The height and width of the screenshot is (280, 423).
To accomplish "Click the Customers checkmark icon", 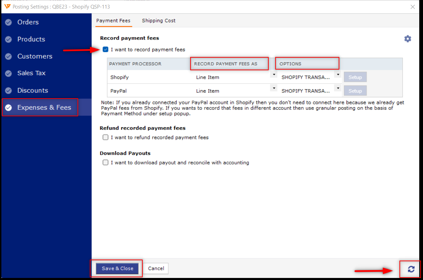I will pyautogui.click(x=9, y=56).
